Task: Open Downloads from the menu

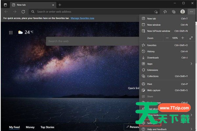Action: 167,58
